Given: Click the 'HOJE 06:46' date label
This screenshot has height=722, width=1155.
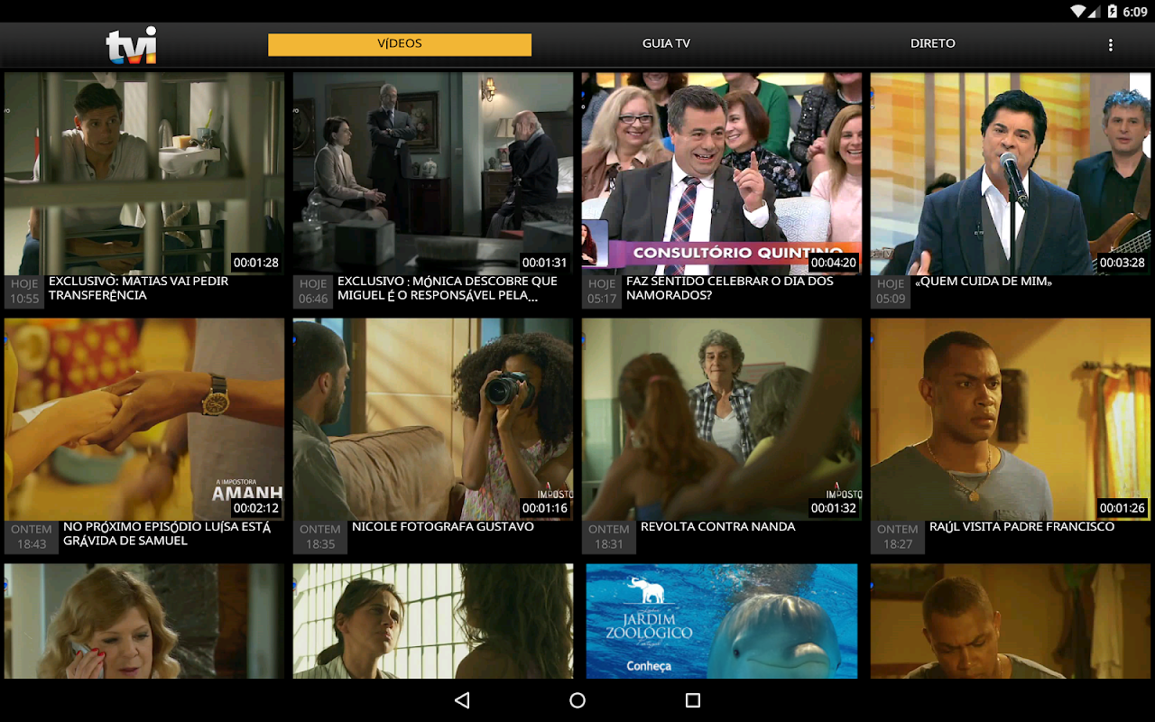Looking at the screenshot, I should [x=313, y=292].
